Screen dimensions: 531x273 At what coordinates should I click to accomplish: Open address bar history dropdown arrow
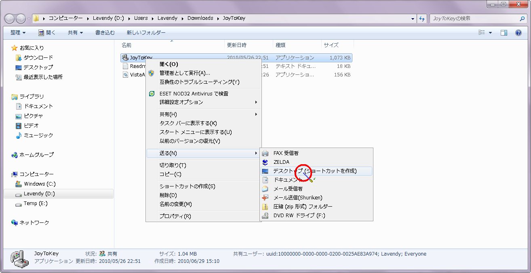(413, 19)
